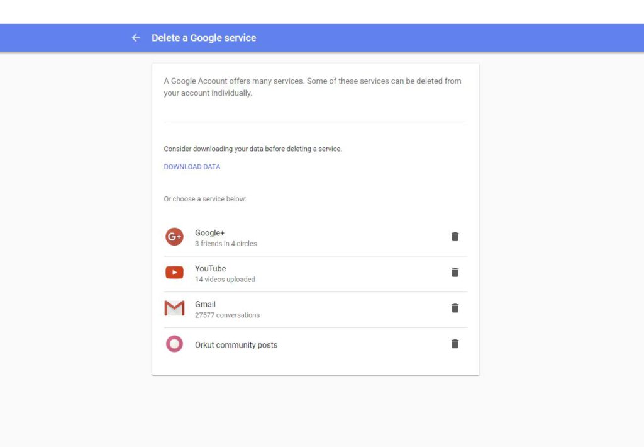
Task: Click the YouTube play logo icon
Action: tap(175, 273)
